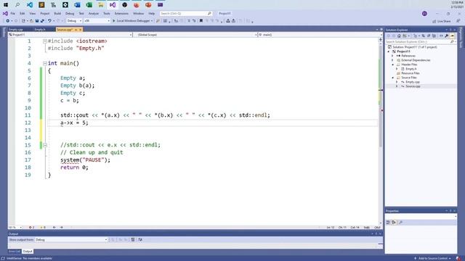Screen dimensions: 465x261
Task: Open the Show output from dropdown
Action: coord(71,240)
